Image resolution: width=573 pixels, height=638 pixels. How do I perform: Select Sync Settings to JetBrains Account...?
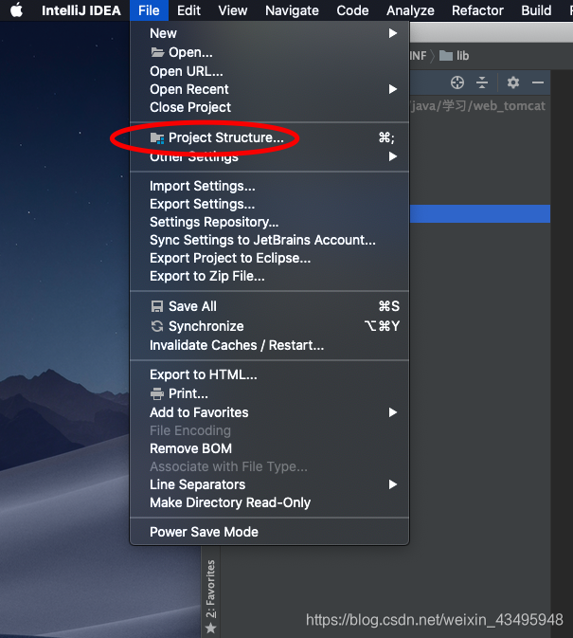(269, 240)
